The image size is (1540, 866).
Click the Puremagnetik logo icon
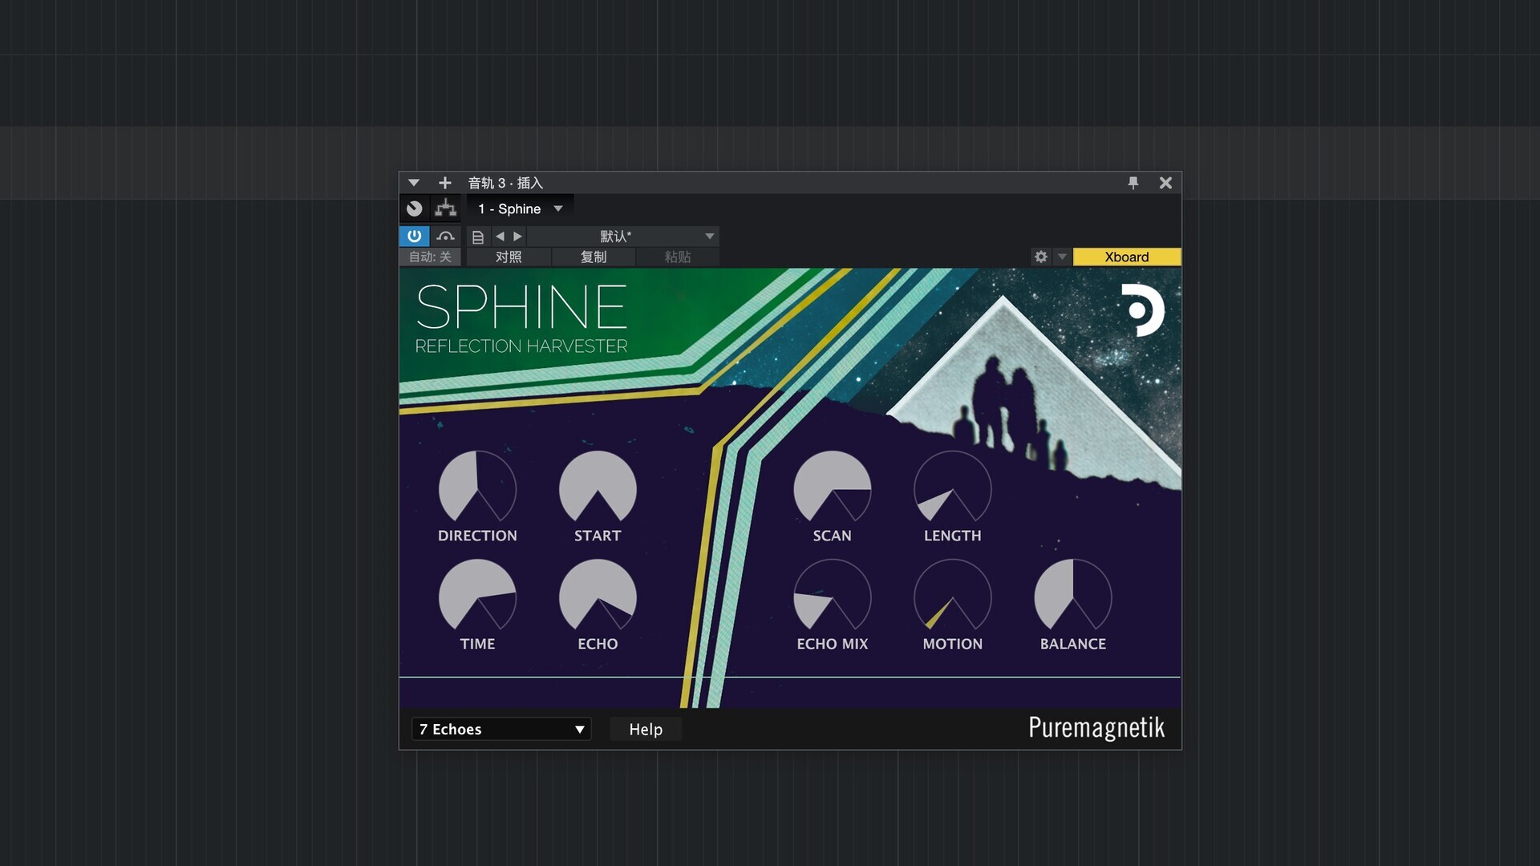pos(1142,310)
